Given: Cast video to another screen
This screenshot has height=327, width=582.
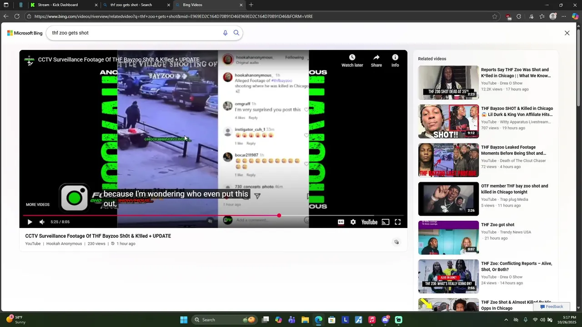Looking at the screenshot, I should (386, 222).
